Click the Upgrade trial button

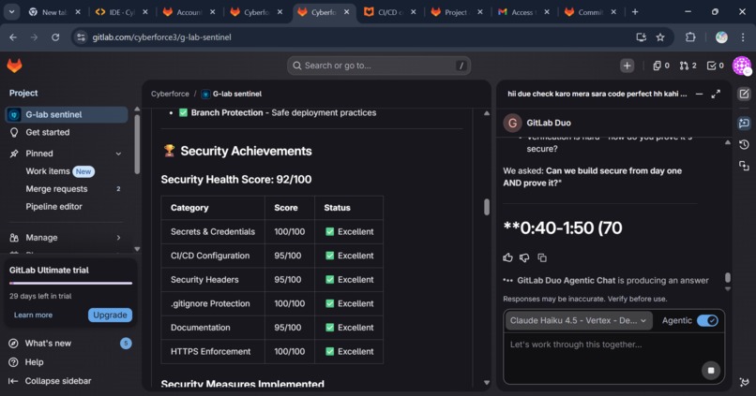(x=110, y=315)
